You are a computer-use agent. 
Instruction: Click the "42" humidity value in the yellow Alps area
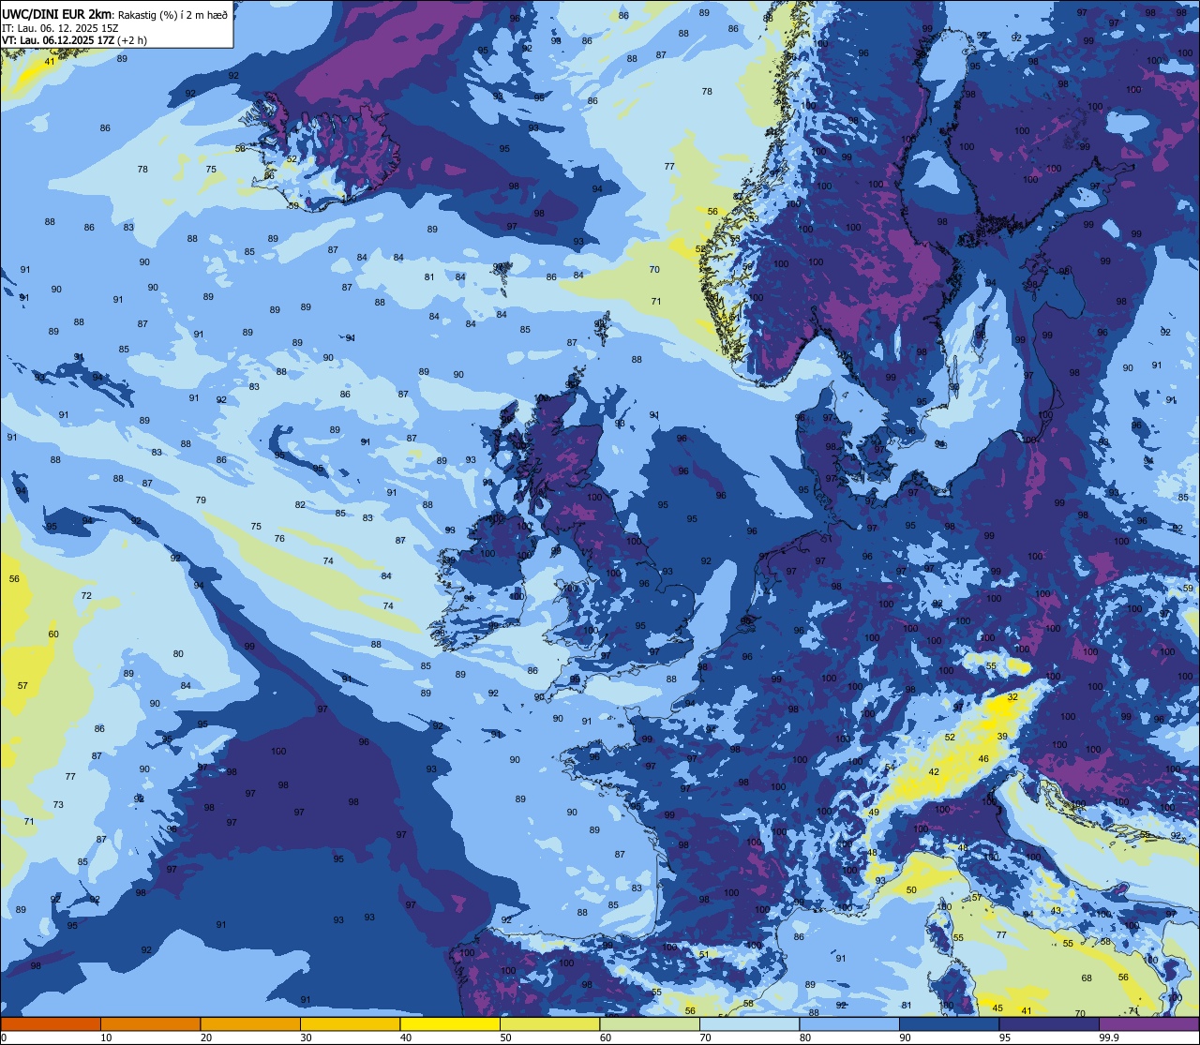point(934,772)
